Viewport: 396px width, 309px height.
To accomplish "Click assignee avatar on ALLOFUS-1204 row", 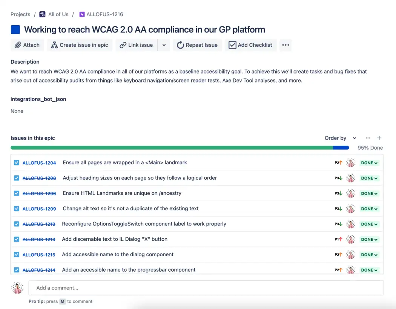I will coord(350,163).
